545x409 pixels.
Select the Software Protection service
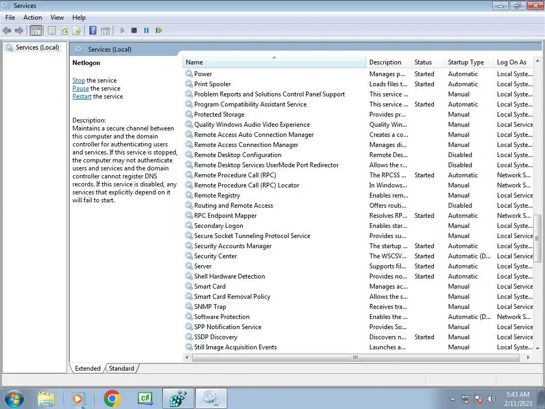[x=358, y=316]
